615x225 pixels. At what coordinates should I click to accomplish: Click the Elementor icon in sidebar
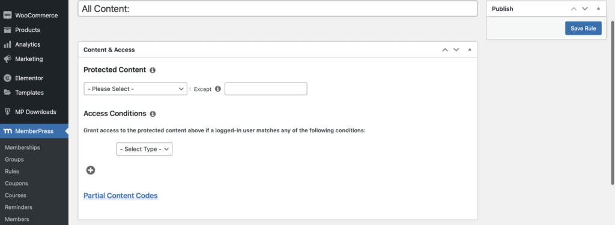click(7, 78)
